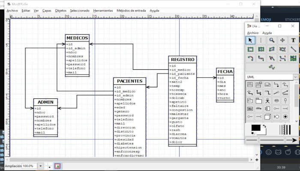Image resolution: width=300 pixels, height=171 pixels.
Task: Select the UML Actor shape
Action: click(x=267, y=101)
